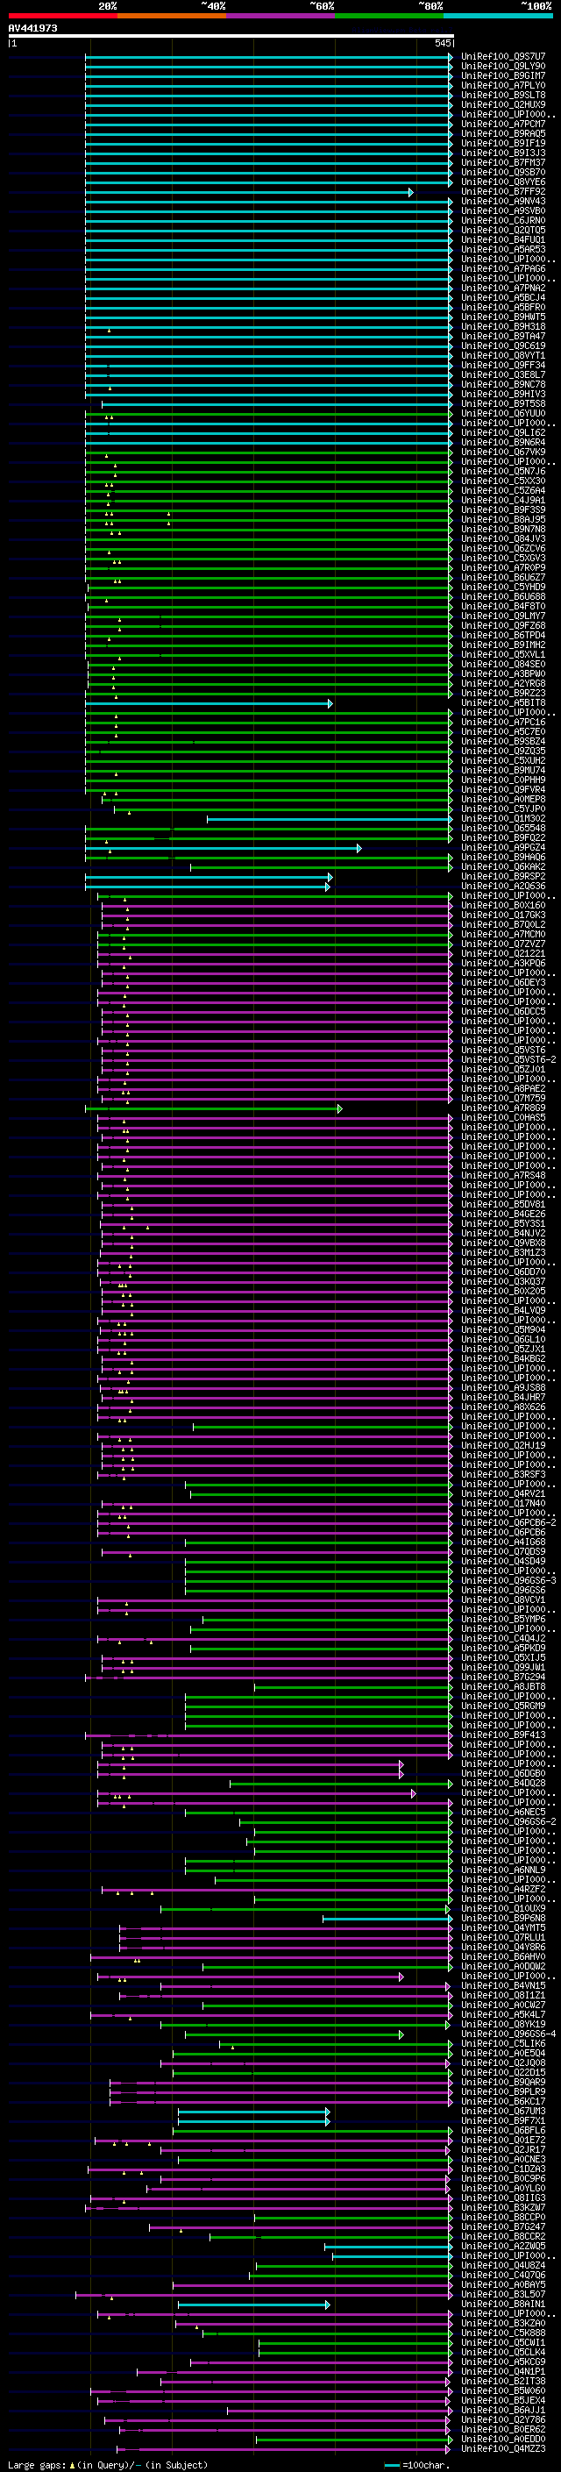Click the white query sequence bar under AV441973
This screenshot has width=561, height=2472.
pos(231,35)
